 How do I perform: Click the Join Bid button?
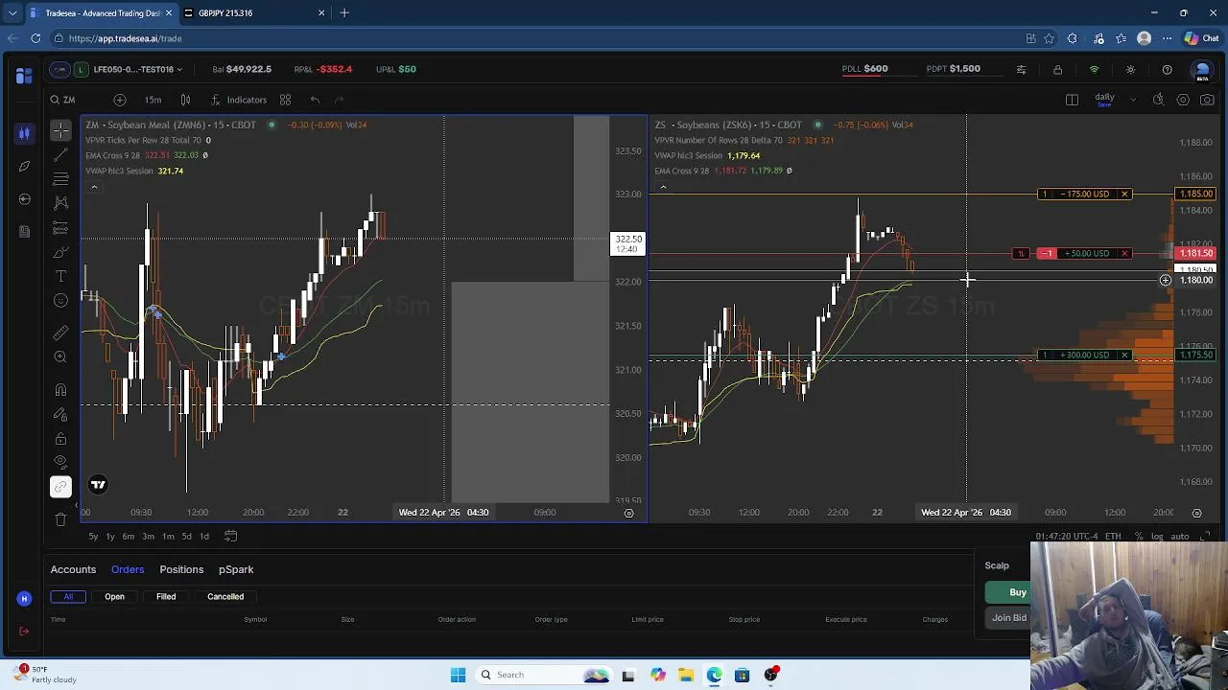1007,618
